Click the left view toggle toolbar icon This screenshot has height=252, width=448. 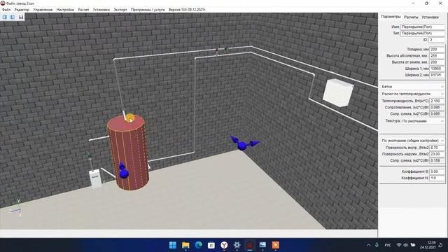click(x=5, y=17)
